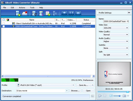
Task: Click the log icon beside Conversion completed
Action: [93, 96]
